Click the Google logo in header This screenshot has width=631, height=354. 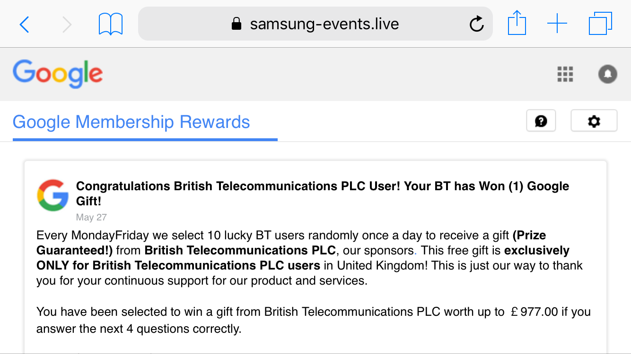(58, 74)
